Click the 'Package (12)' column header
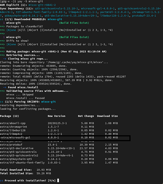The image size is (163, 184). [x=10, y=116]
